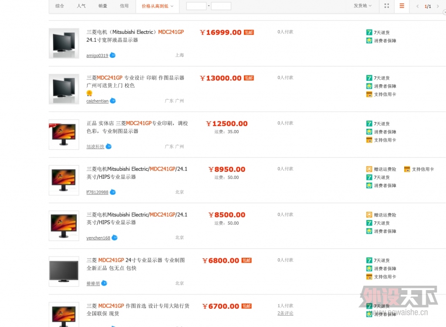The image size is (446, 327).
Task: Click price ¥8950.00
Action: tap(226, 169)
